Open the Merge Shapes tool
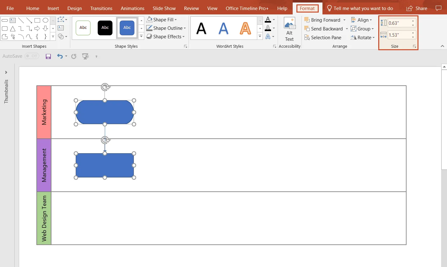 click(x=61, y=36)
